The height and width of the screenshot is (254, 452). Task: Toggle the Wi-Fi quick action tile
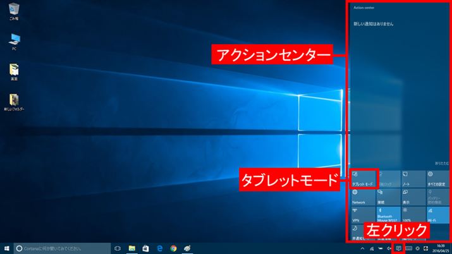click(436, 214)
